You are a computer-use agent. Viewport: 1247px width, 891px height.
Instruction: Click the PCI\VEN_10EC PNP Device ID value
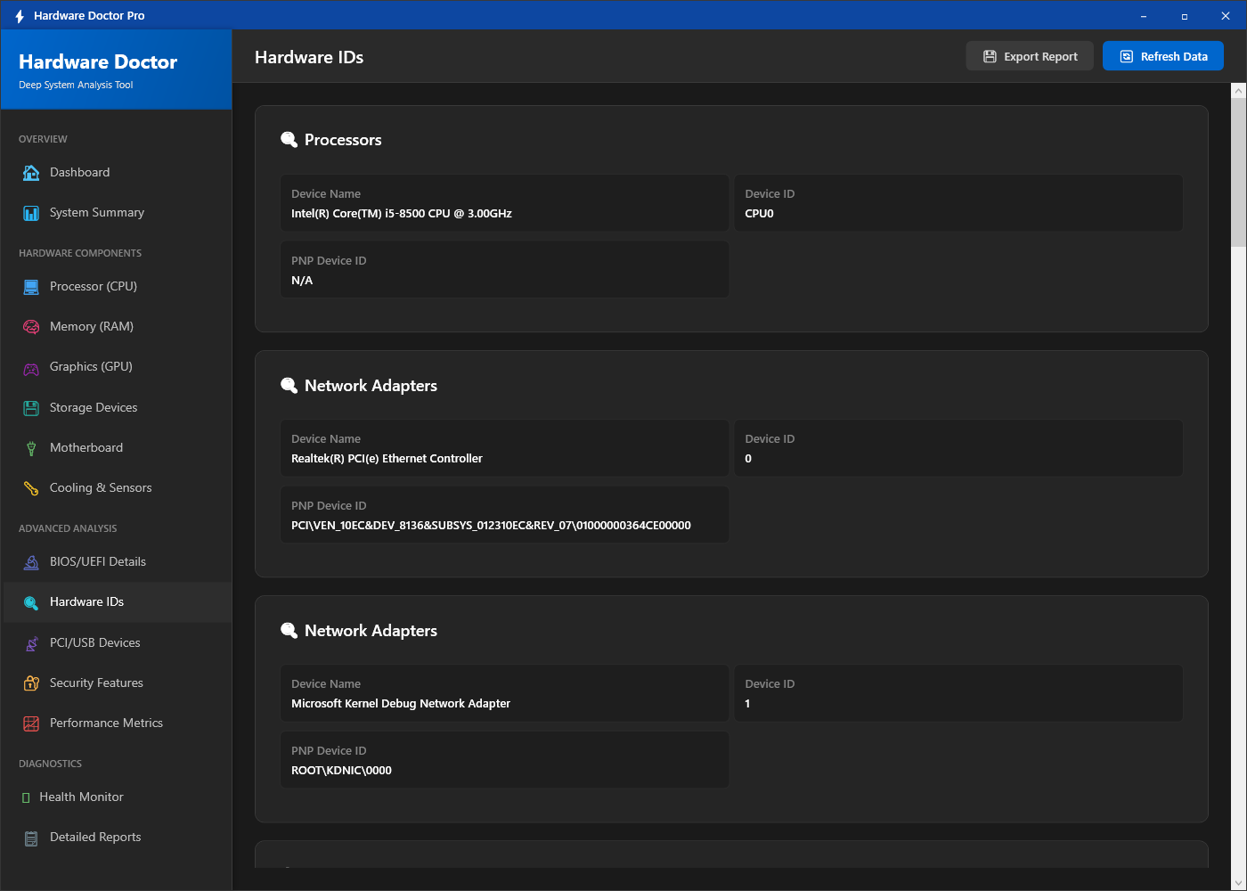point(491,526)
